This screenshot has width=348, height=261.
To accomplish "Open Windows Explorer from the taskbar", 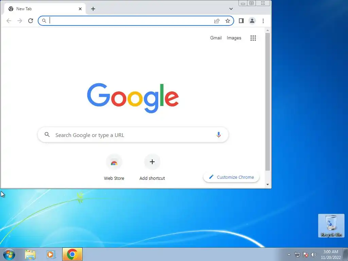I will [x=30, y=254].
